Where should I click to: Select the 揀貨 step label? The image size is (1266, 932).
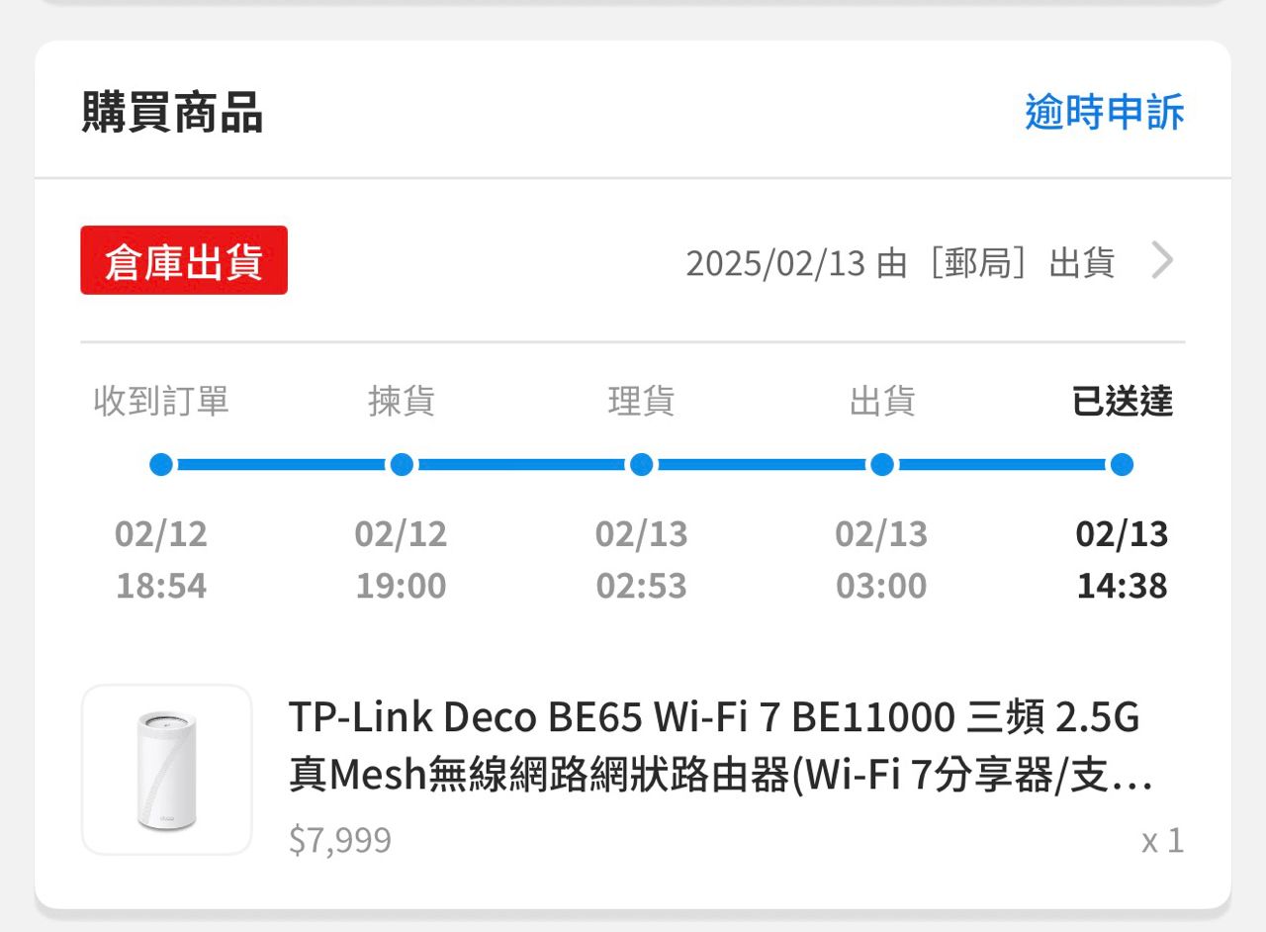[402, 402]
